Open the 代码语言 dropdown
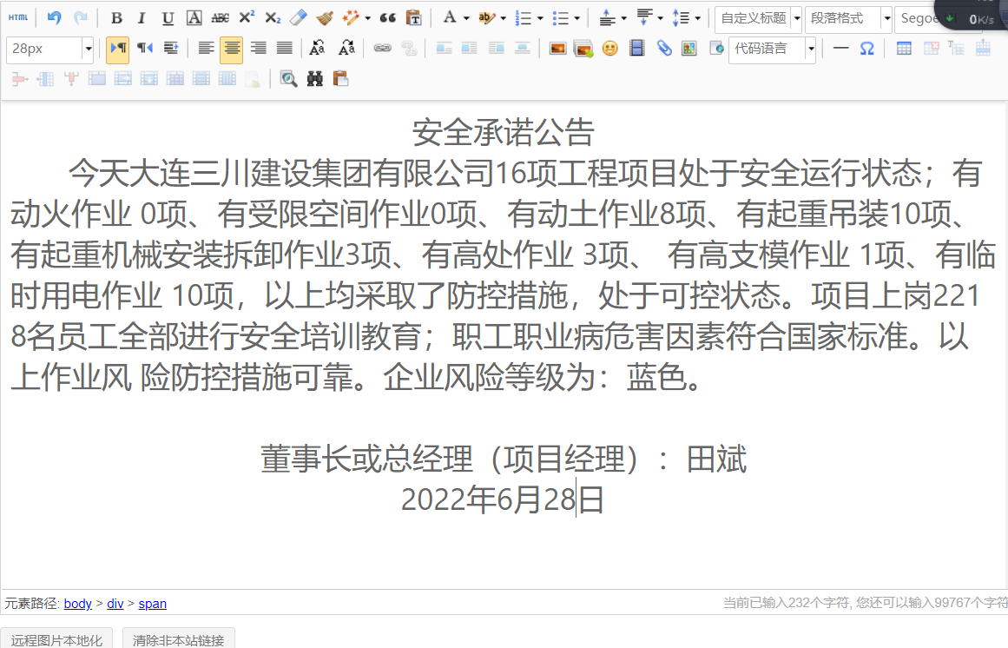1008x648 pixels. click(x=811, y=49)
